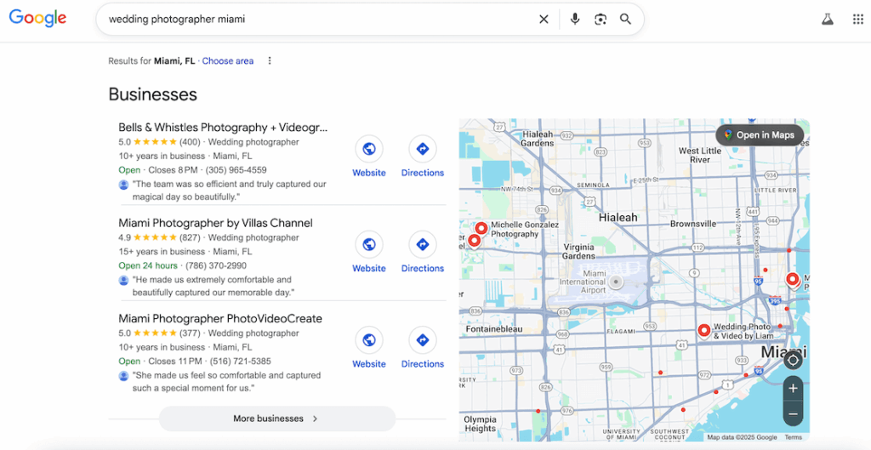Viewport: 871px width, 450px height.
Task: Clear the search query with X
Action: (544, 20)
